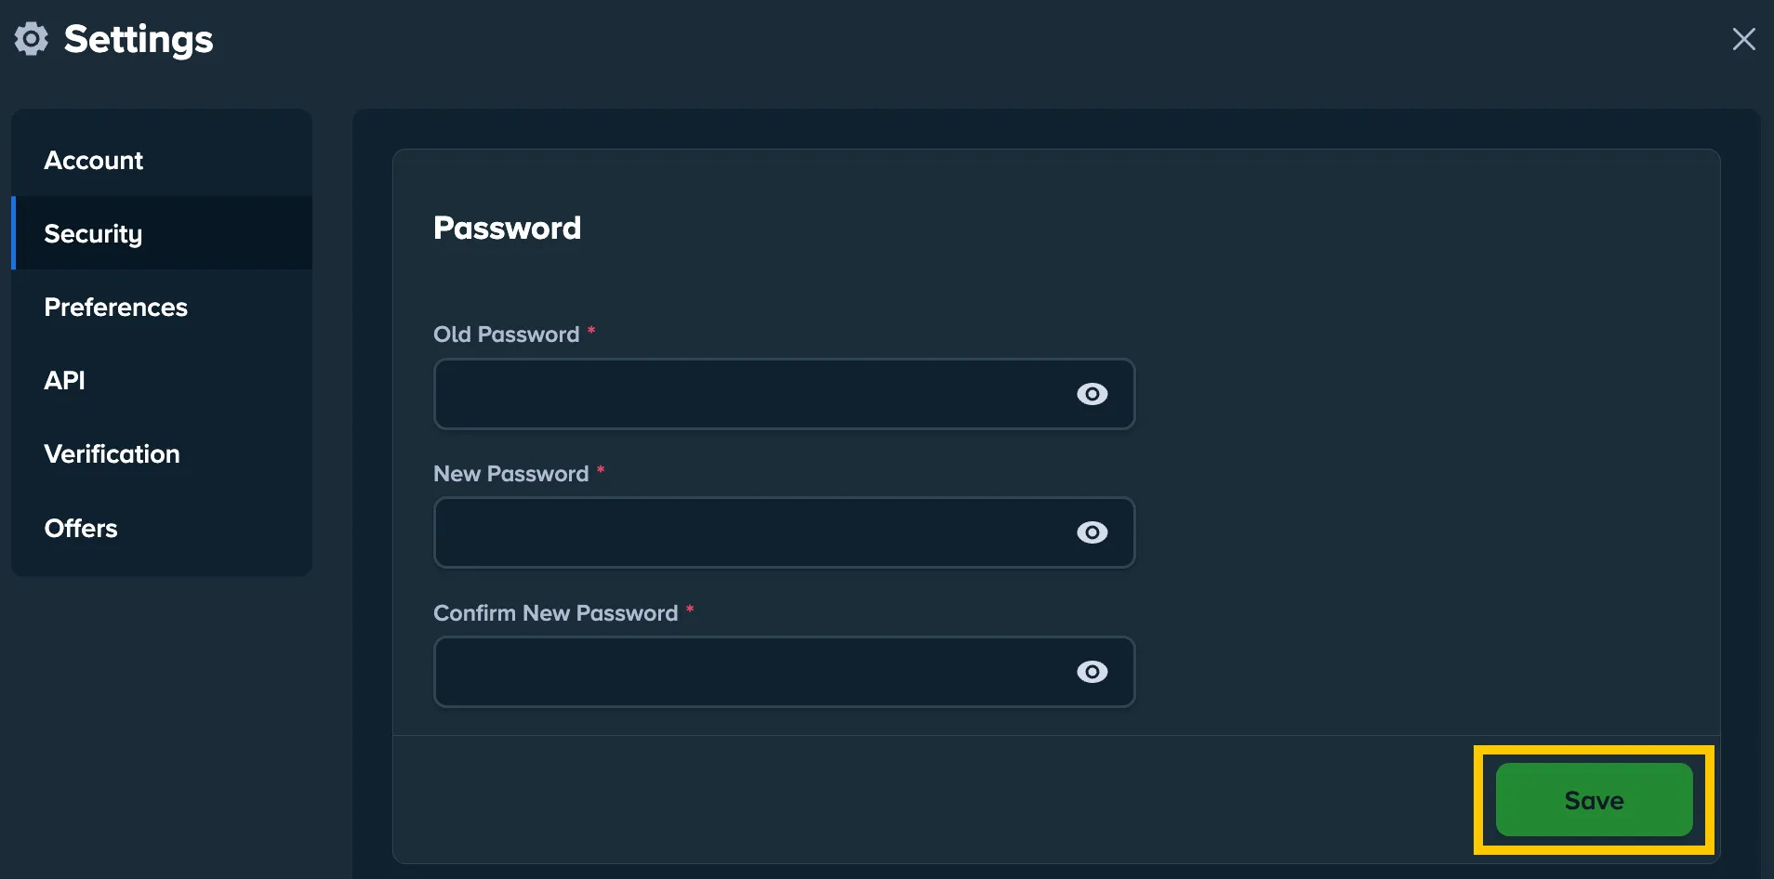1774x879 pixels.
Task: Reveal the Old Password text
Action: tap(1092, 394)
